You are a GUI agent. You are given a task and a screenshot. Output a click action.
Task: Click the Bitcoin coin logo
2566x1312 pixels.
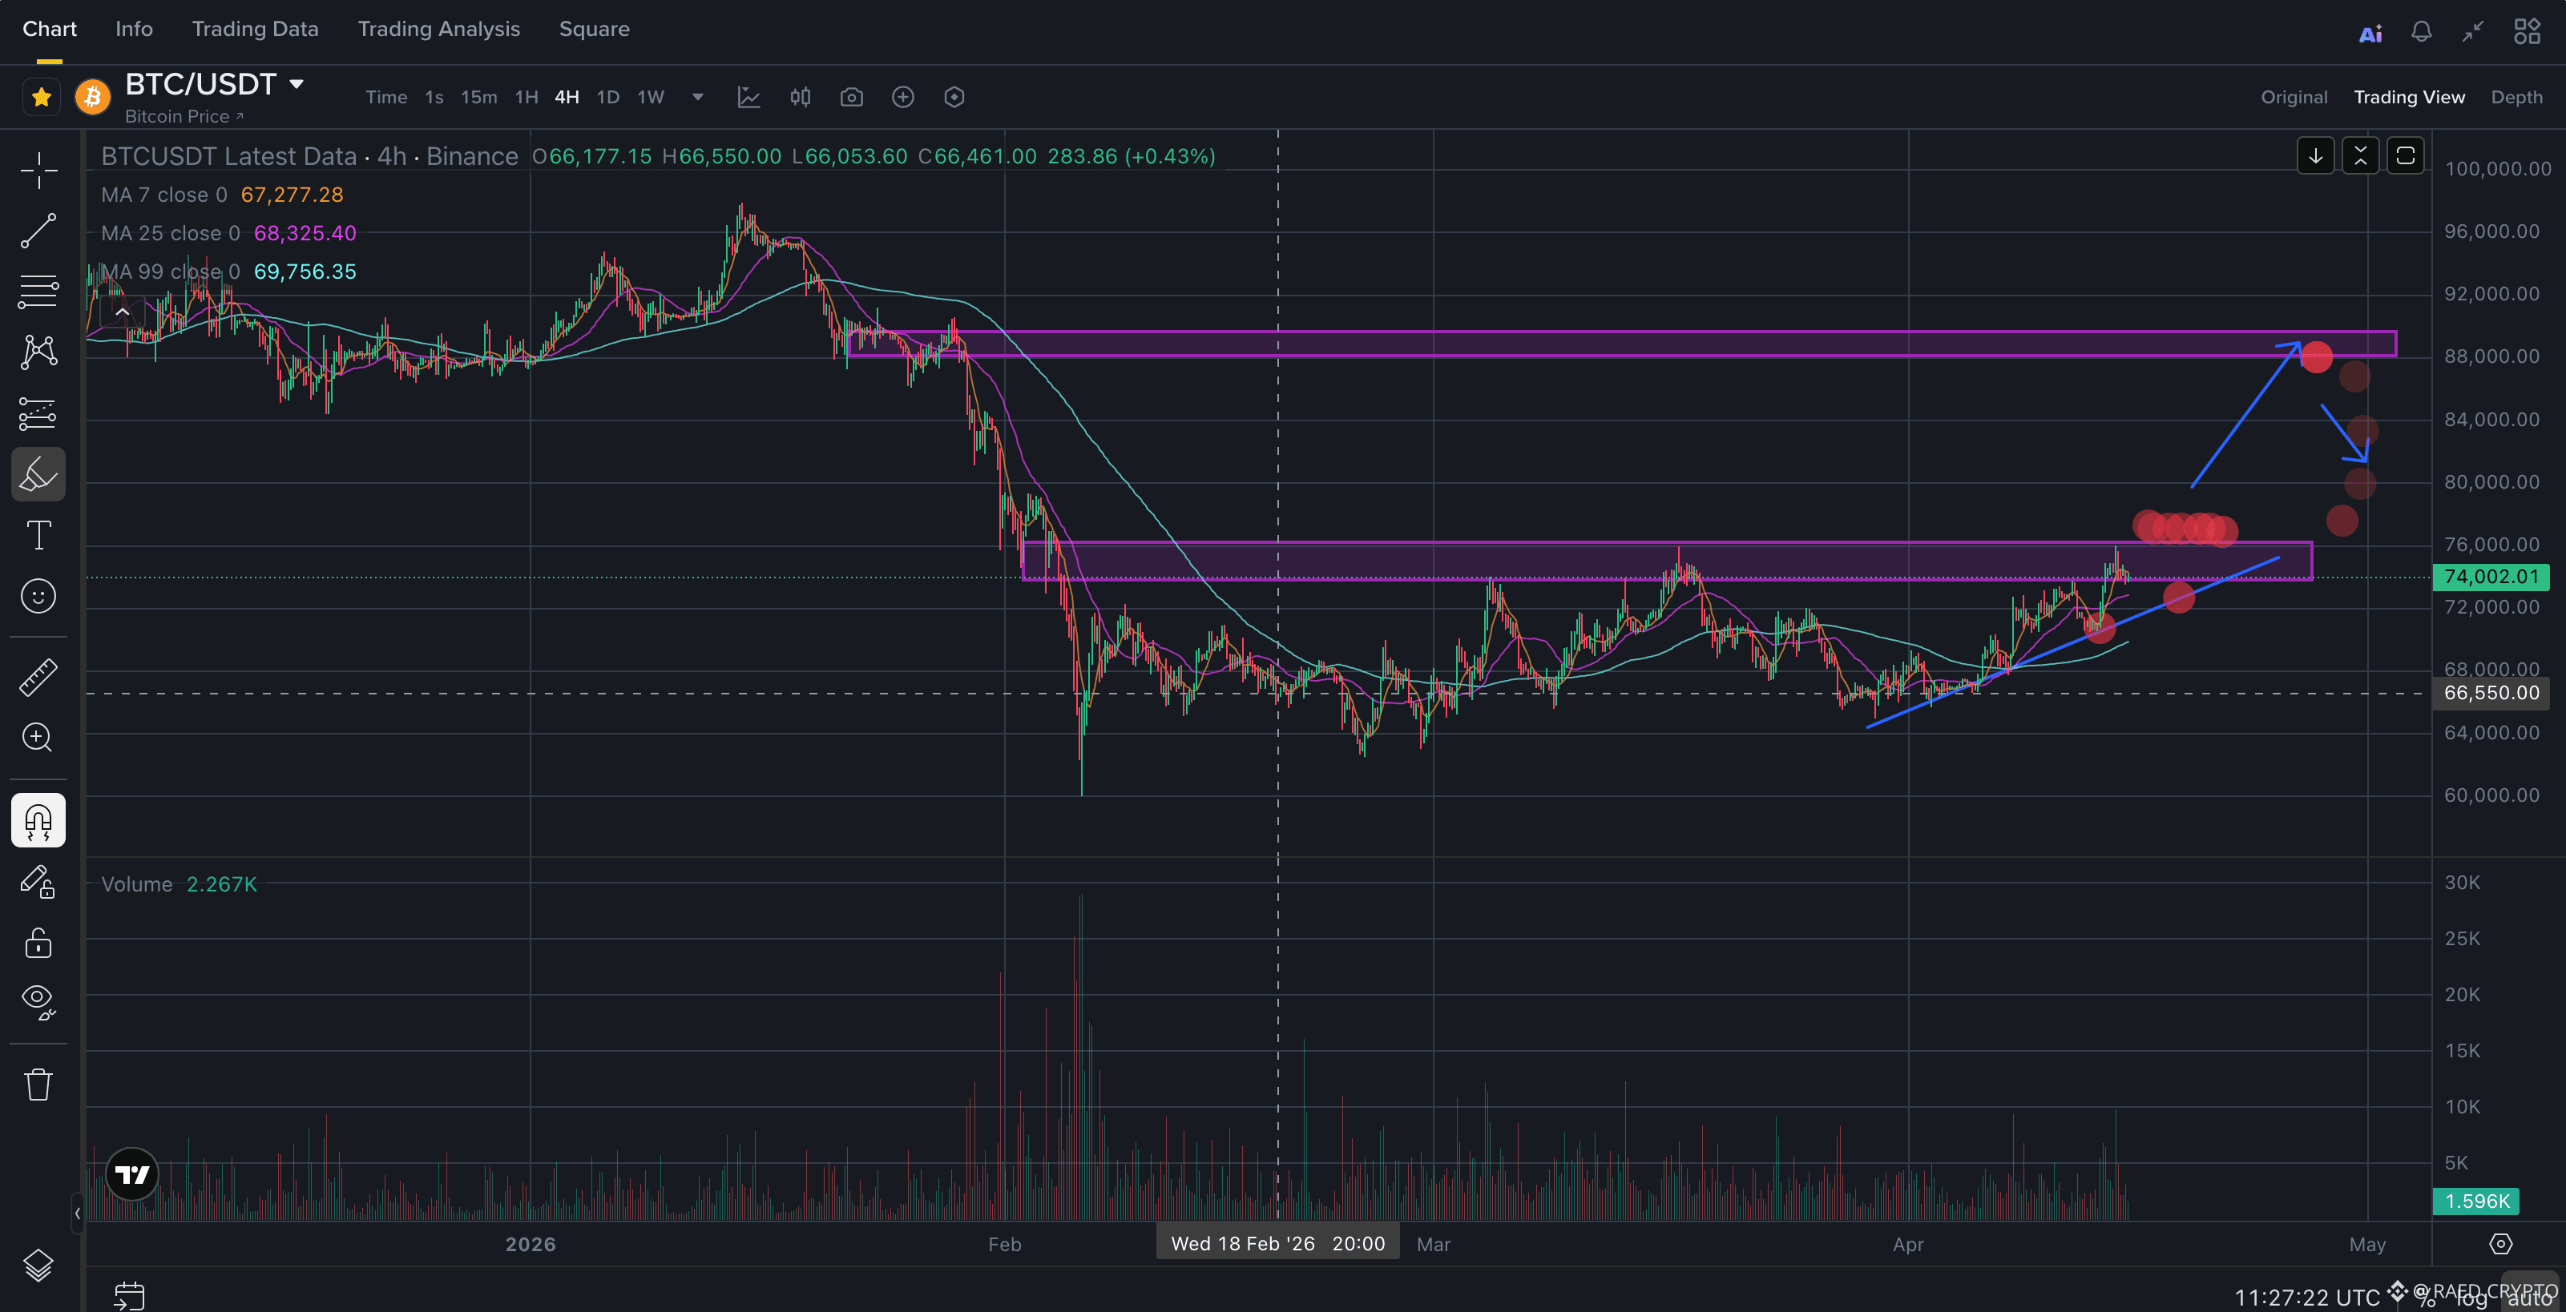click(x=93, y=98)
